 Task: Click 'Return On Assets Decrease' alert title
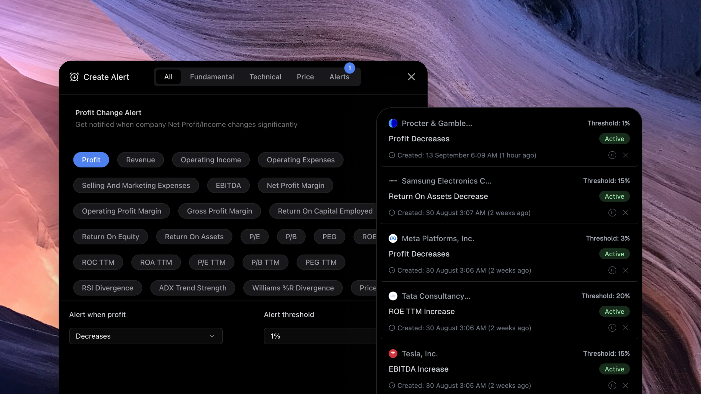tap(438, 196)
